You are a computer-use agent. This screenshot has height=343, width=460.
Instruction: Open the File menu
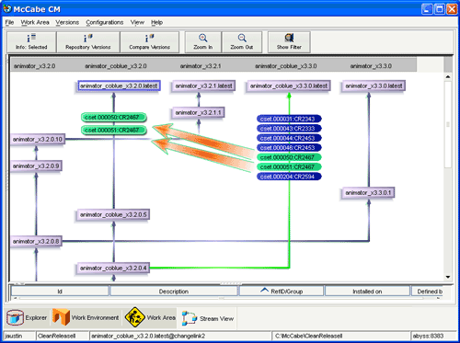[x=9, y=22]
